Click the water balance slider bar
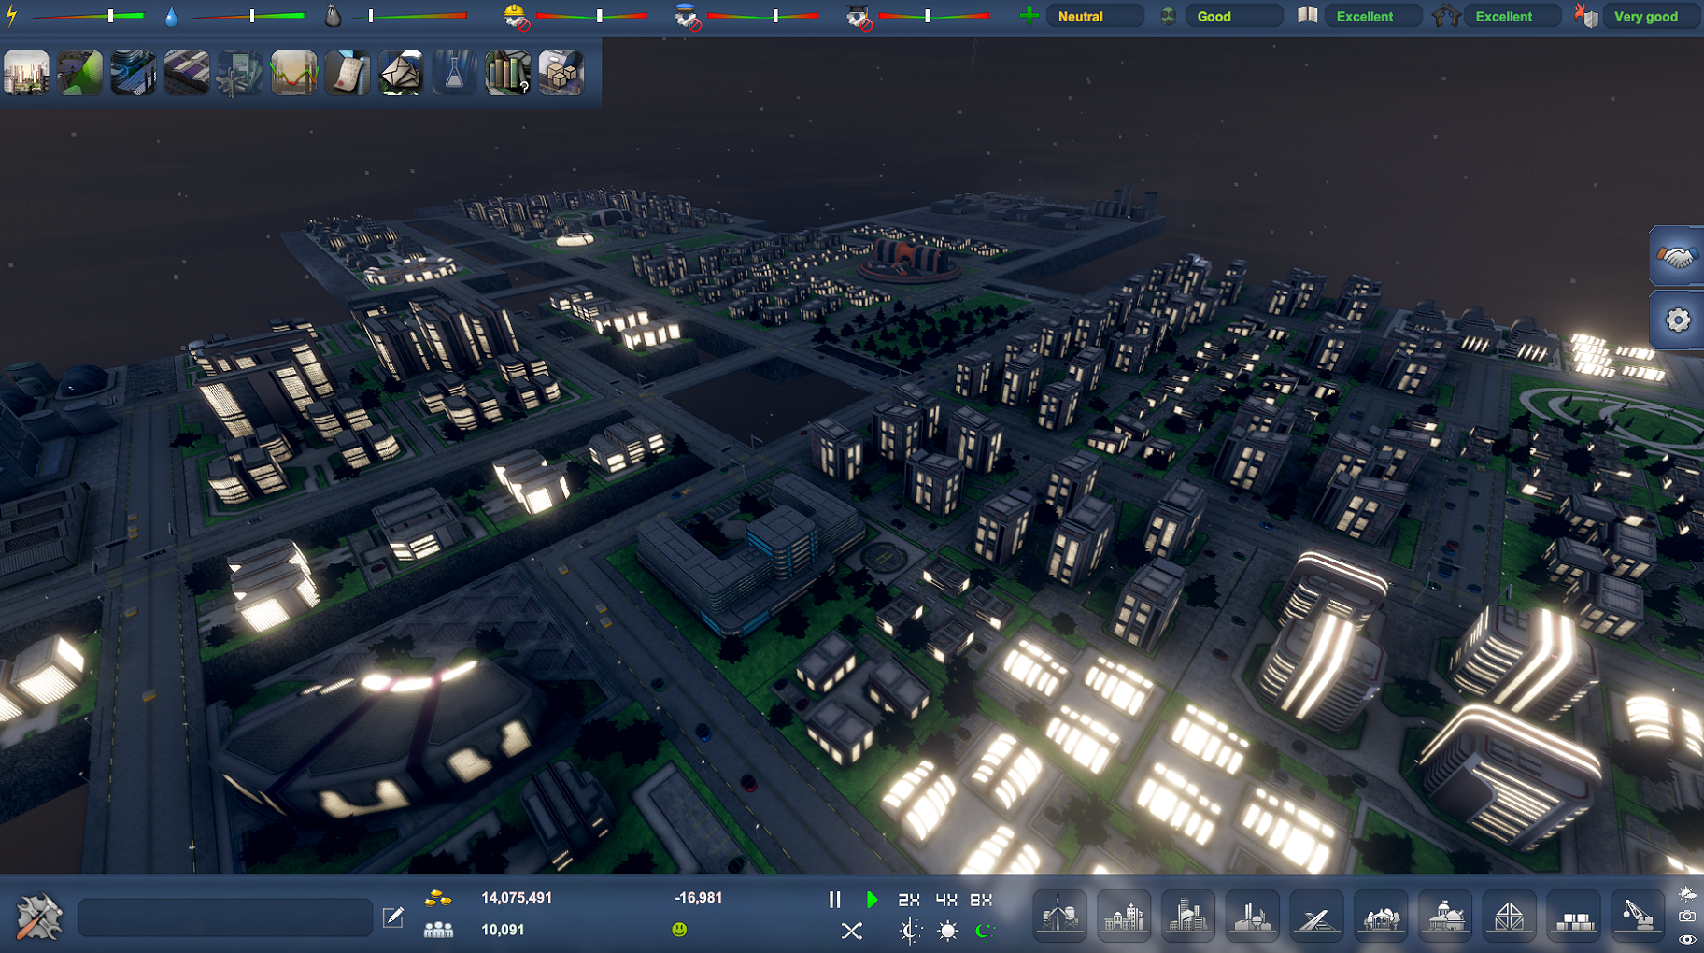The image size is (1704, 953). coord(249,16)
